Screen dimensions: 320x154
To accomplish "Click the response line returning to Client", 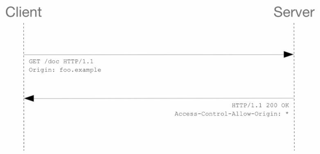I will coord(164,98).
